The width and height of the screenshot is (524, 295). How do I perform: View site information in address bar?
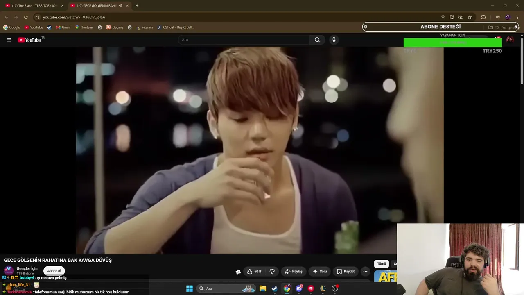click(37, 17)
